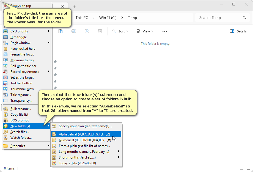The height and width of the screenshot is (172, 253).
Task: Click the Share icon in toolbar
Action: tap(87, 31)
